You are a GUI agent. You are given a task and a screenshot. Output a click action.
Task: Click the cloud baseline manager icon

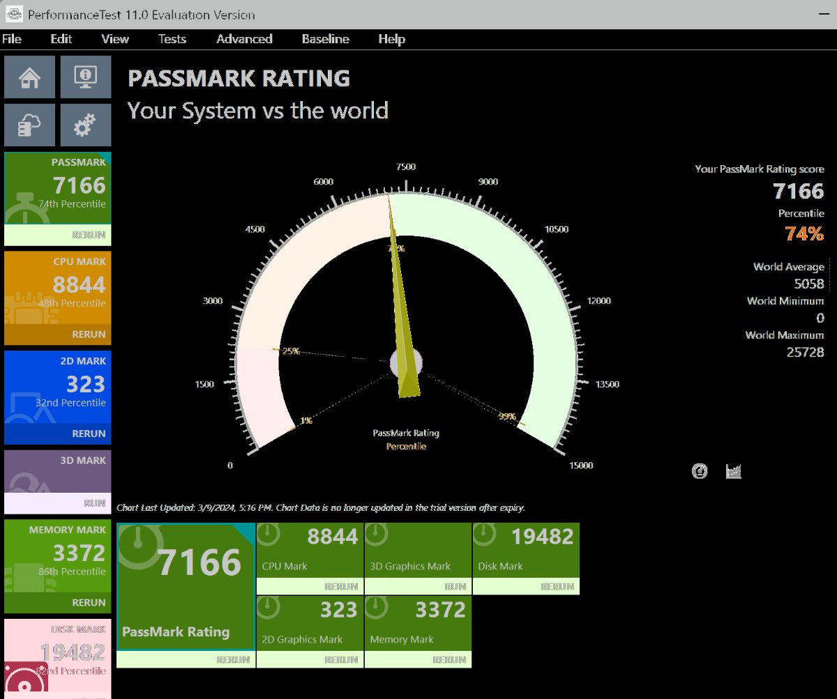click(x=29, y=125)
